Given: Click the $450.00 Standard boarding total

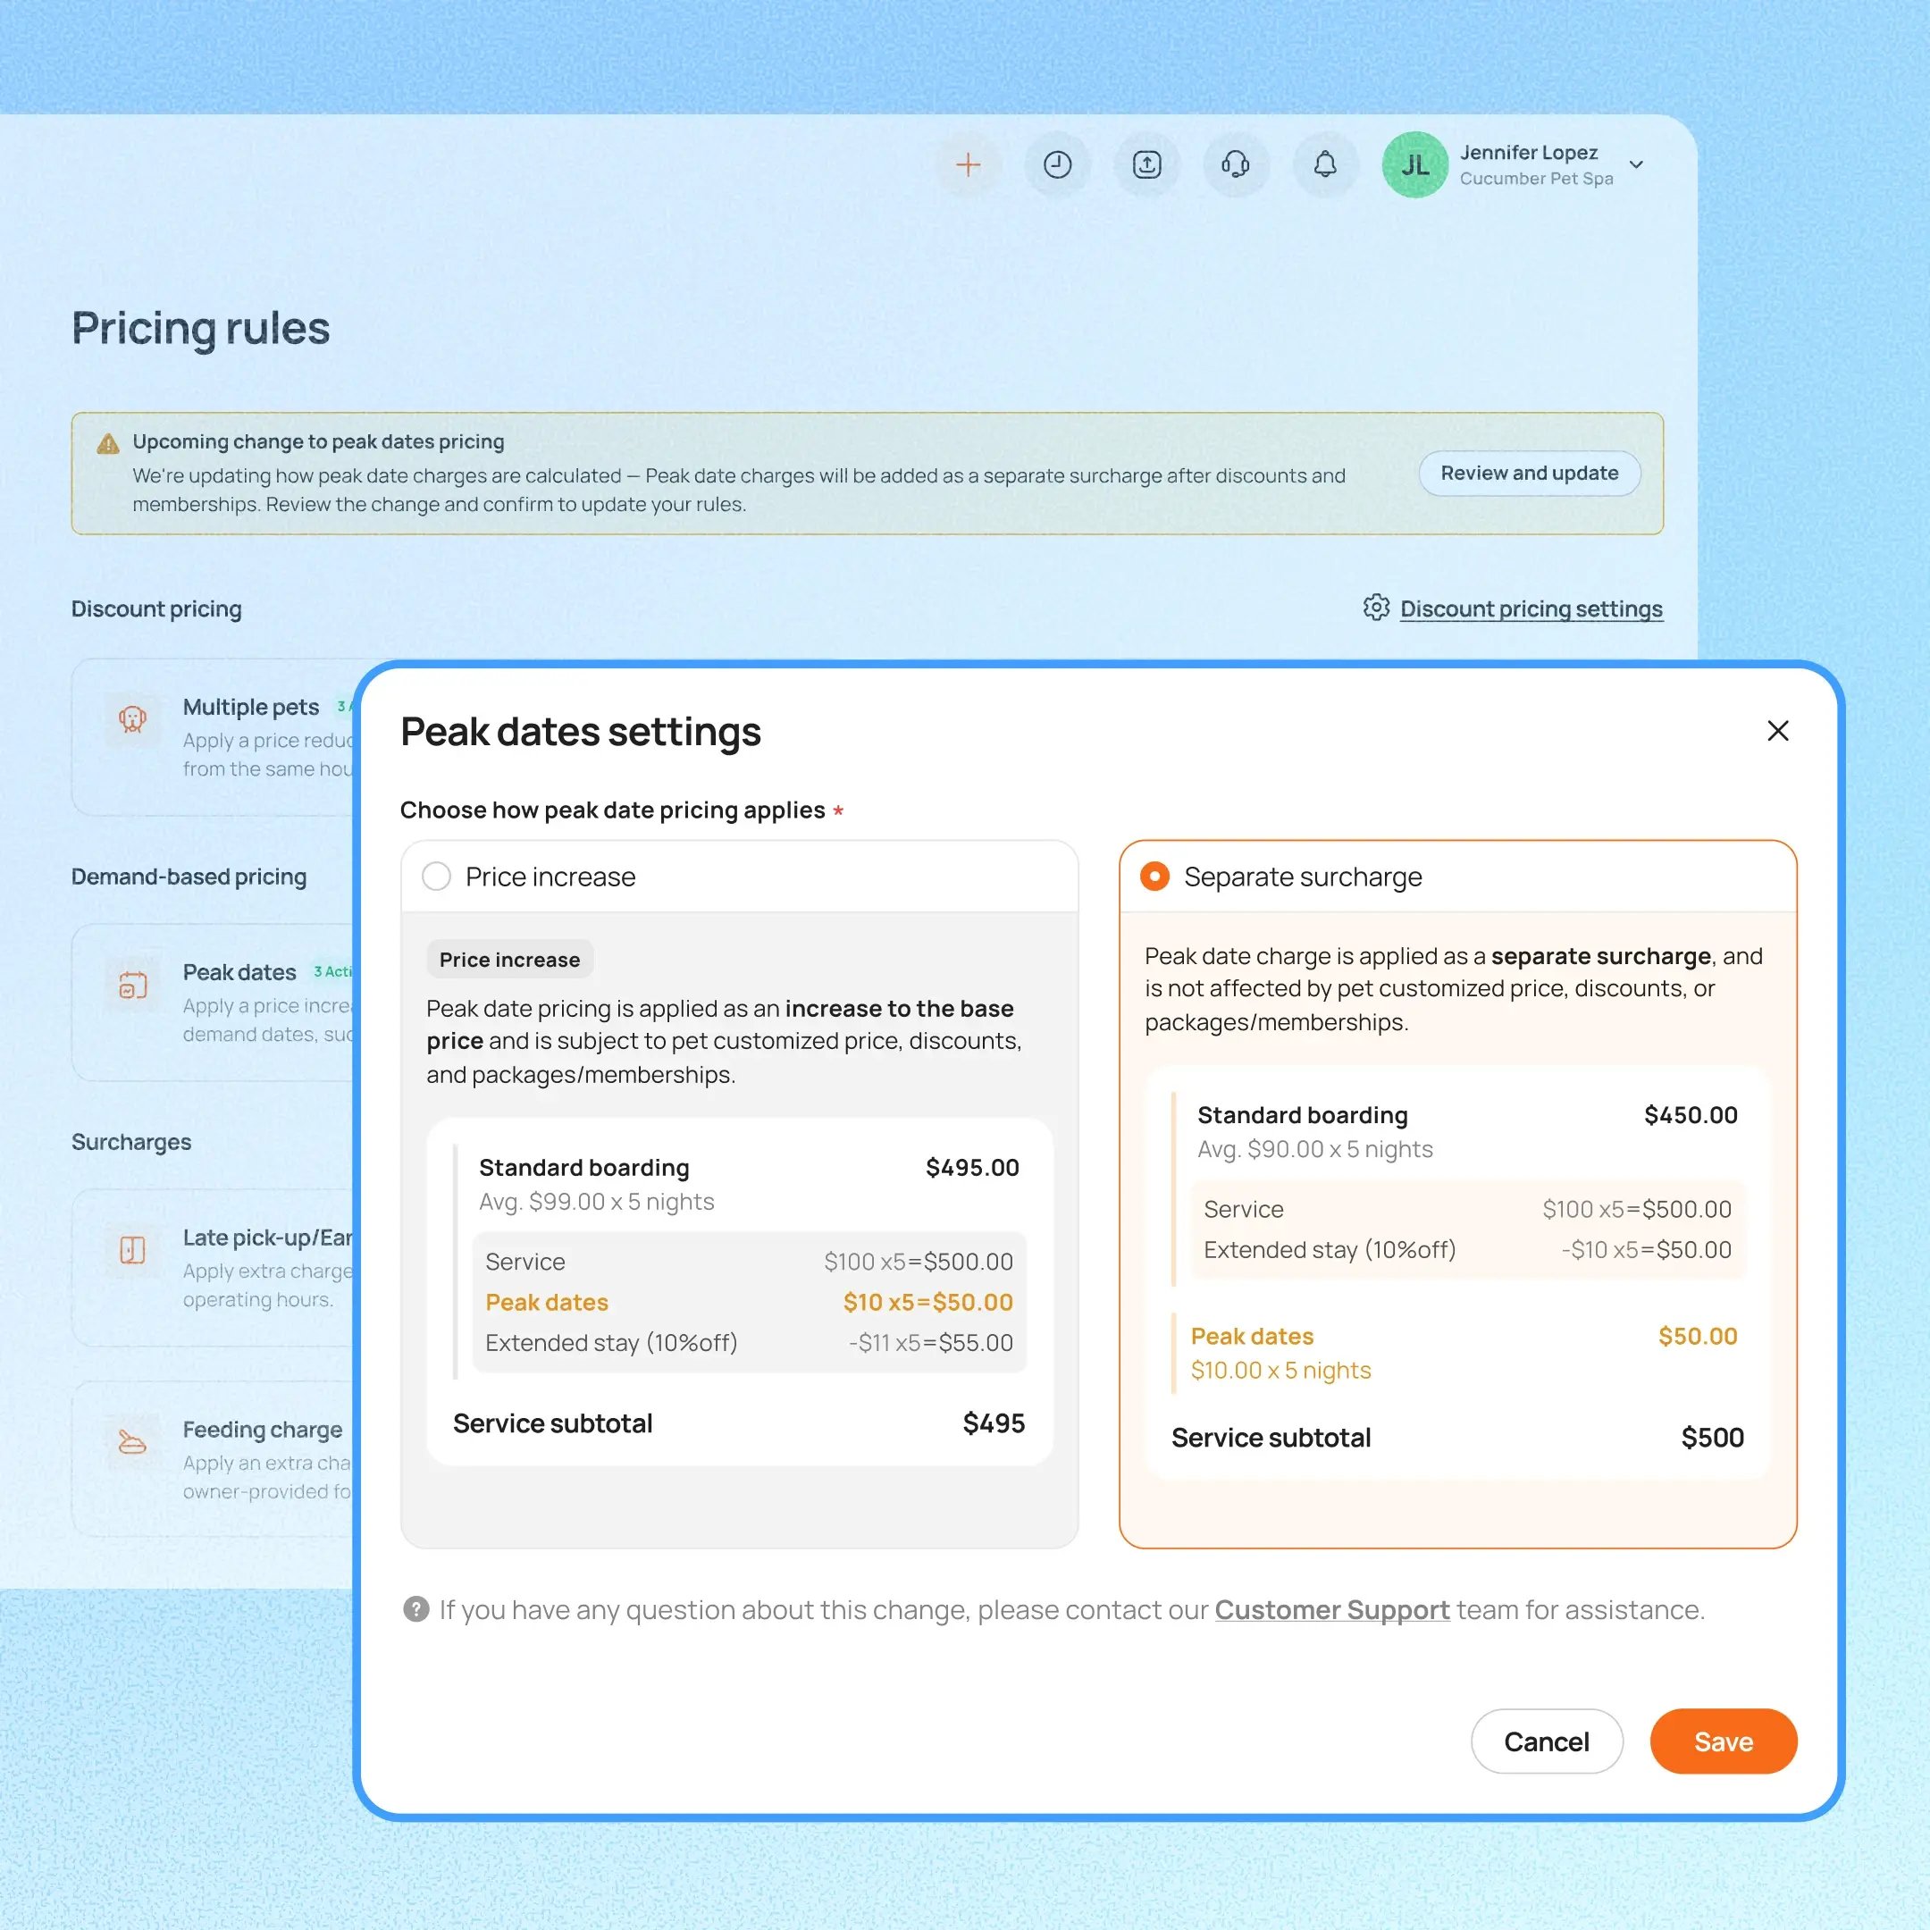Looking at the screenshot, I should click(1691, 1114).
